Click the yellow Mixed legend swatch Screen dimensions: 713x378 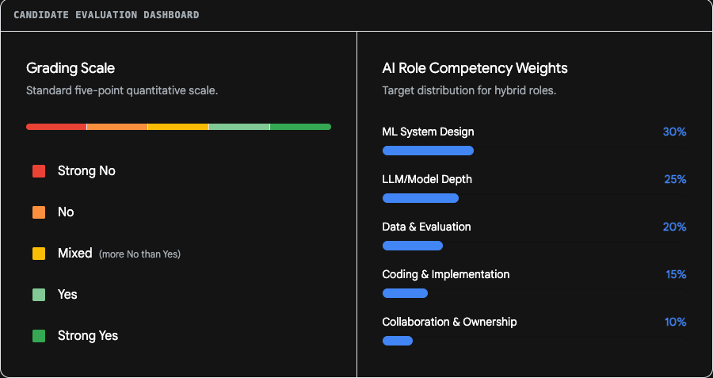[x=39, y=254]
